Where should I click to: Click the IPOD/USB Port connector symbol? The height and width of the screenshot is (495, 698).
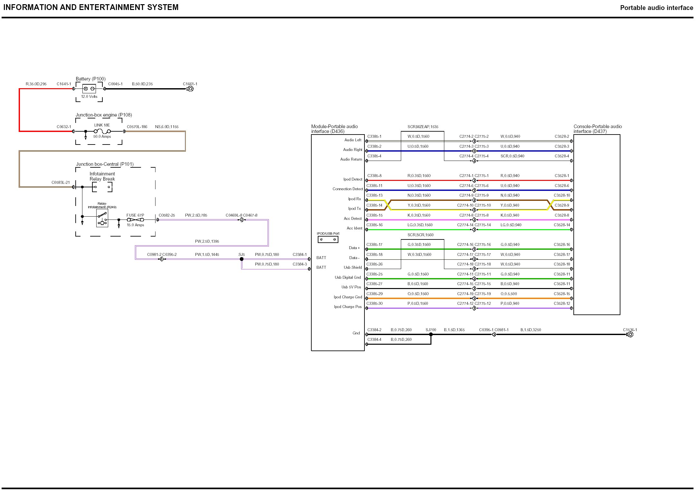pyautogui.click(x=328, y=239)
